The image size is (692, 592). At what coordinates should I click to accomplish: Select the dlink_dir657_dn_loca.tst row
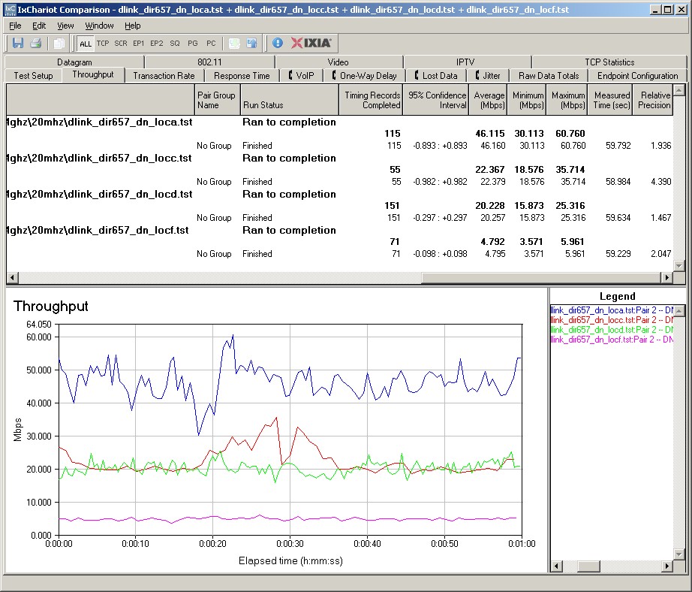(x=339, y=122)
